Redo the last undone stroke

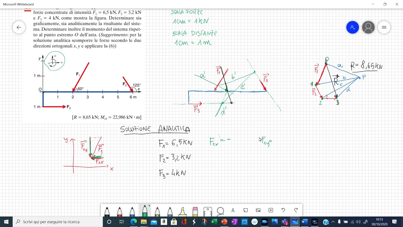(x=296, y=210)
